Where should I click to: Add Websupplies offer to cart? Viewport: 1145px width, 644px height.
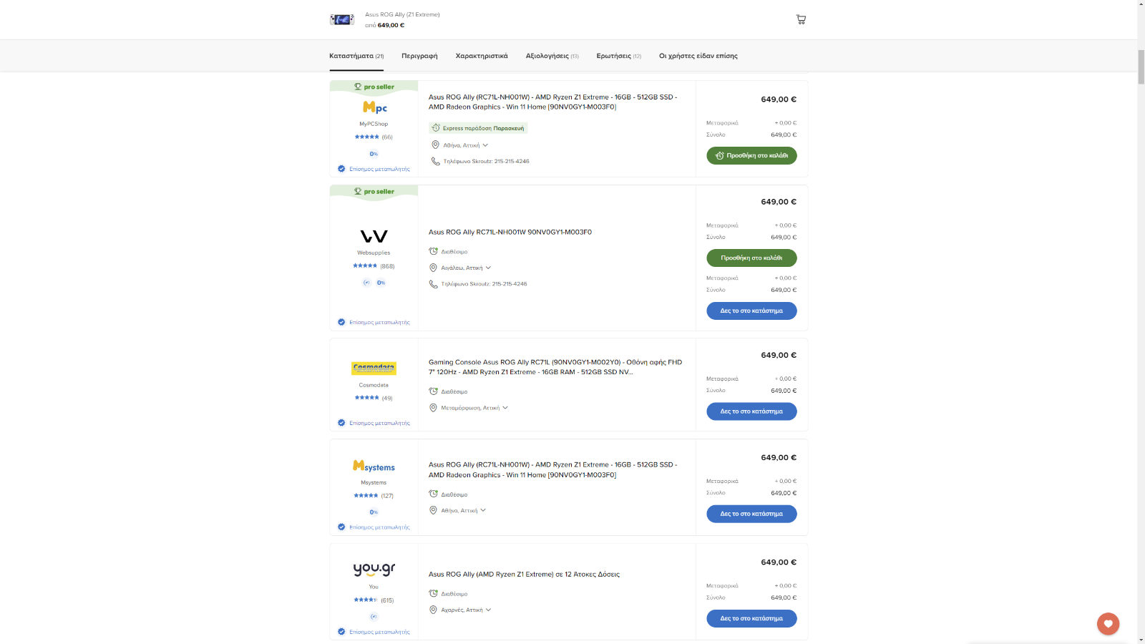pos(751,258)
